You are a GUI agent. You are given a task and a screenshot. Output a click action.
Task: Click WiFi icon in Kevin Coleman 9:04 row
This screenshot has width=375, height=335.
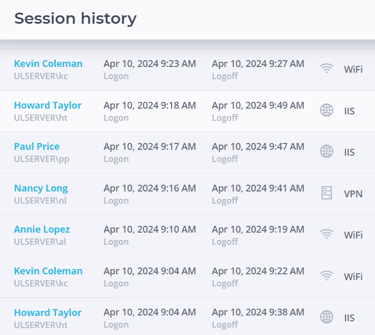(326, 276)
